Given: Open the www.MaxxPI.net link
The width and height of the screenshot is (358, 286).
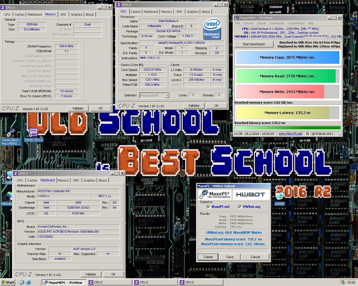Looking at the screenshot, I should click(290, 134).
